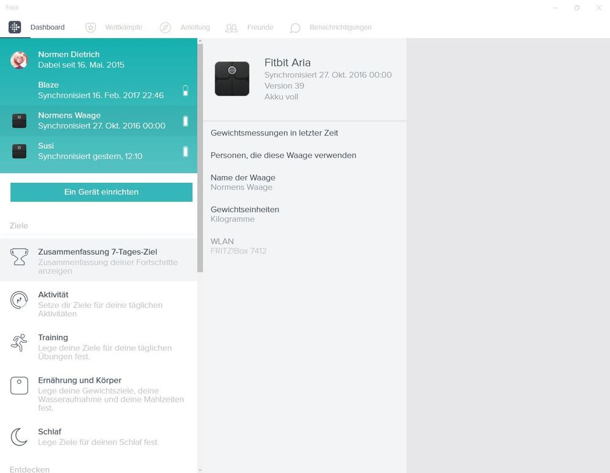Click the sidebar scroll up arrow
The image size is (610, 473).
[200, 41]
